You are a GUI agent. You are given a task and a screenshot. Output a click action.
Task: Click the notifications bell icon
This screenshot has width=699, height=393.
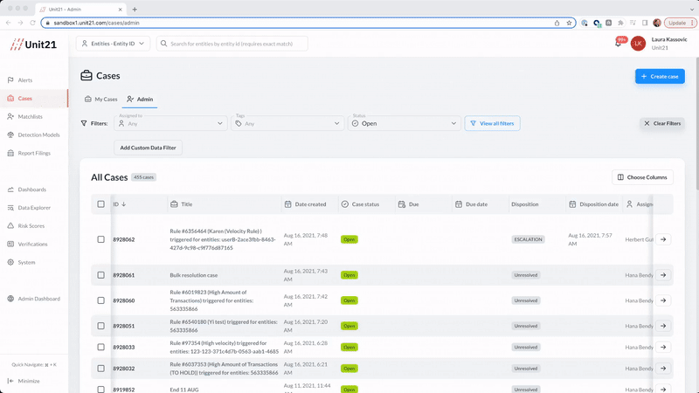pyautogui.click(x=619, y=44)
